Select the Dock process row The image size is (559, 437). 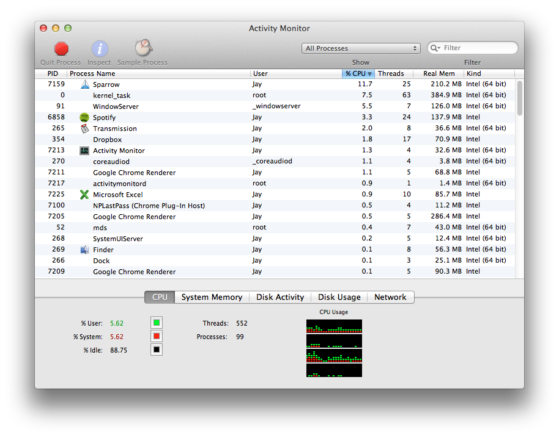275,261
